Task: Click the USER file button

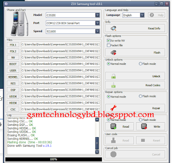Action: 13,71
